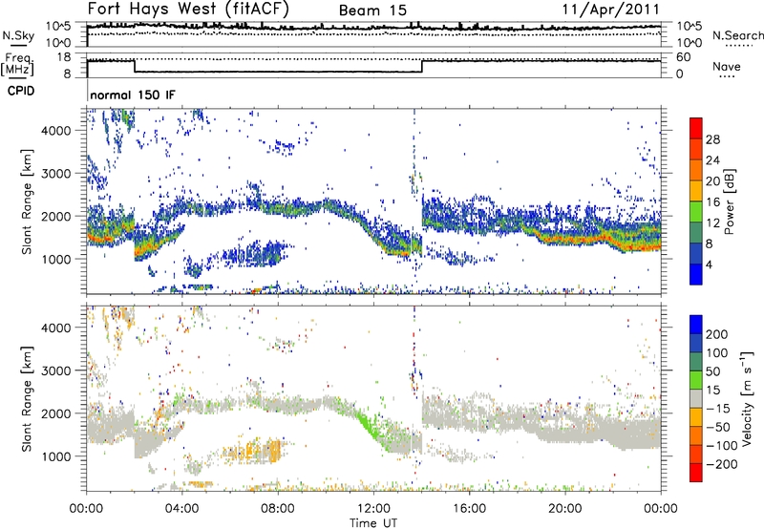Click the '1000' tick on velocity panel
The width and height of the screenshot is (764, 529).
point(56,456)
